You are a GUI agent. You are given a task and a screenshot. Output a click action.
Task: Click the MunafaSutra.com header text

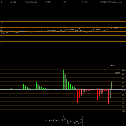click(116, 2)
